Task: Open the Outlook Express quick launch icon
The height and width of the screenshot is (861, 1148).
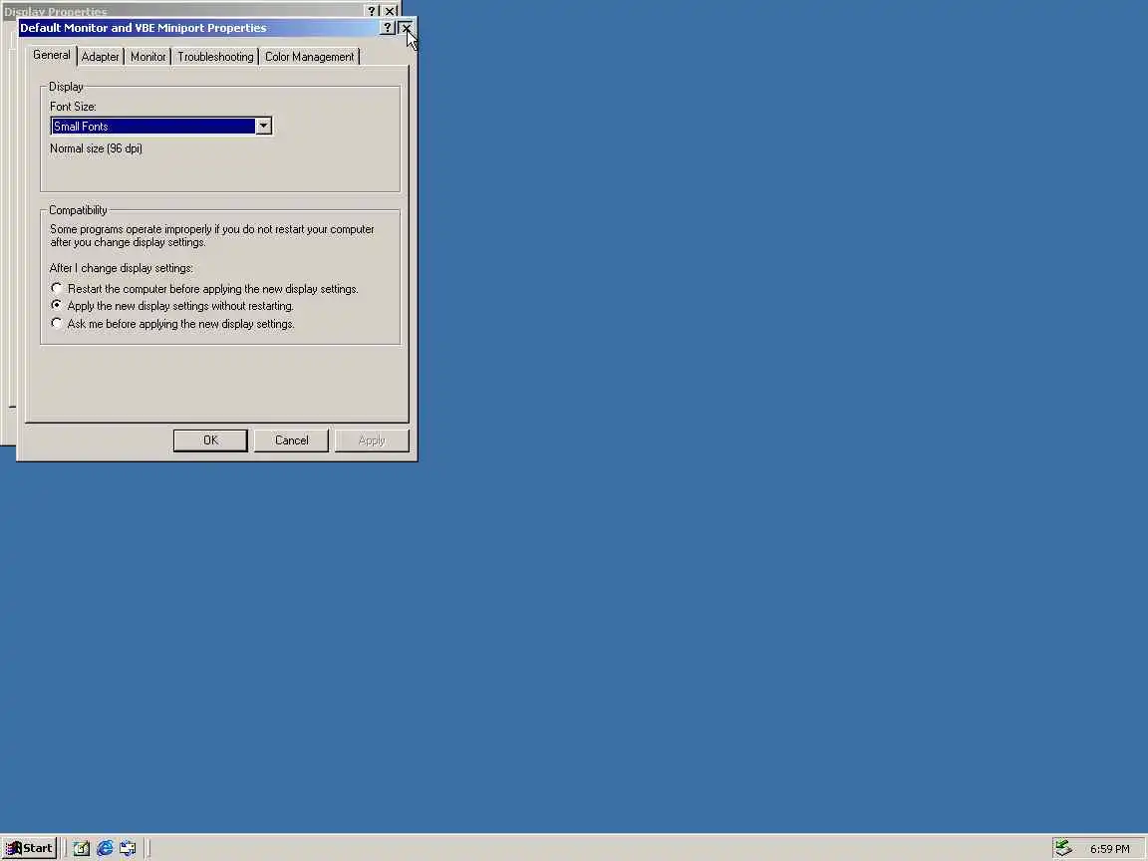Action: 129,848
